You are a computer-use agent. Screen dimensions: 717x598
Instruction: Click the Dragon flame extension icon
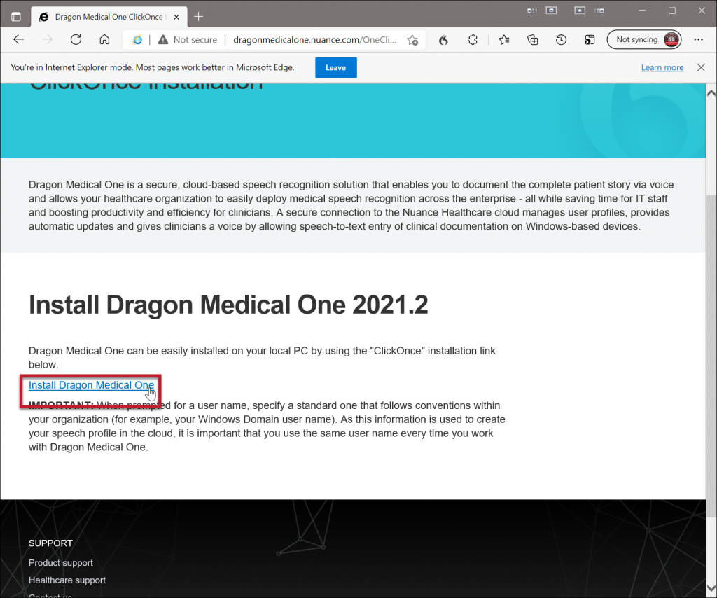pyautogui.click(x=443, y=40)
